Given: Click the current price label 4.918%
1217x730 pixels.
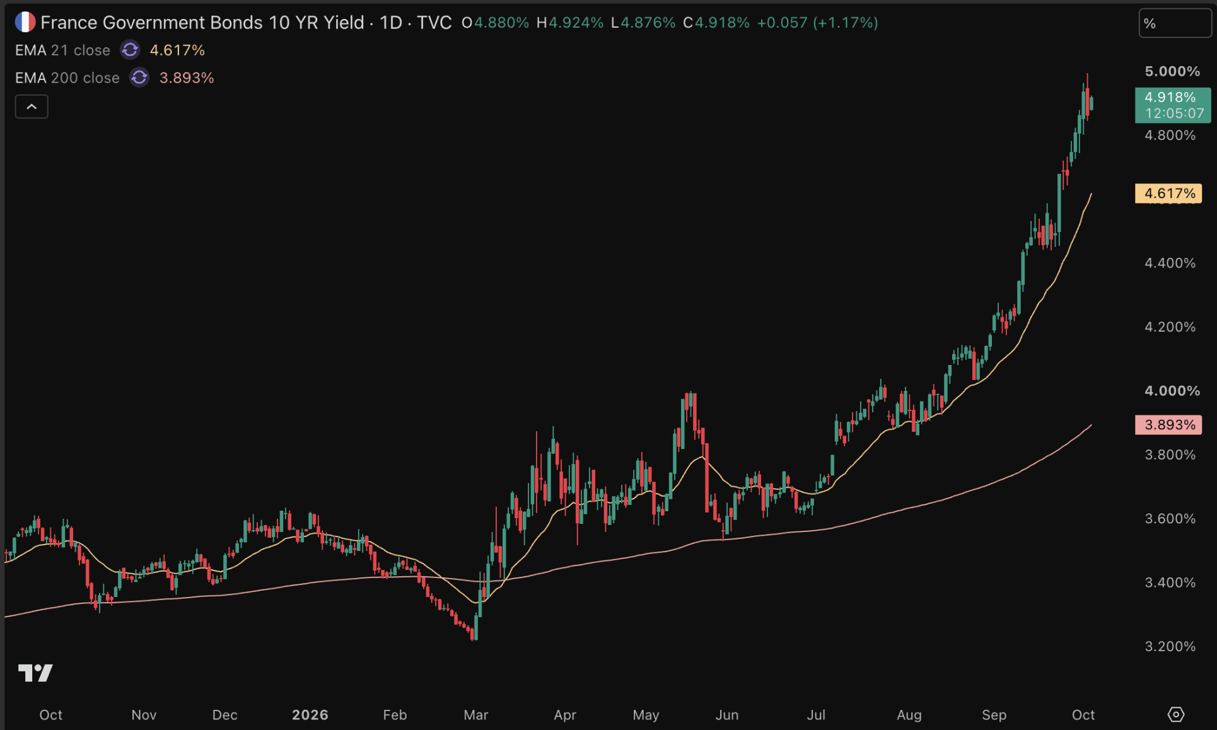Looking at the screenshot, I should 1170,97.
